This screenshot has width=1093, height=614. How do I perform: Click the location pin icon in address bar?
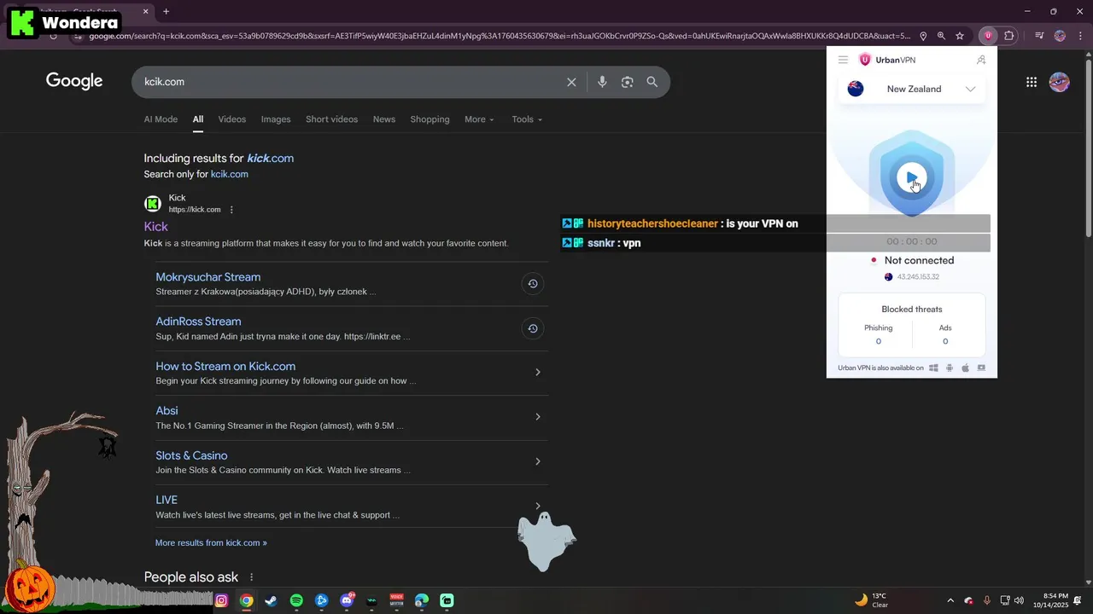click(923, 36)
